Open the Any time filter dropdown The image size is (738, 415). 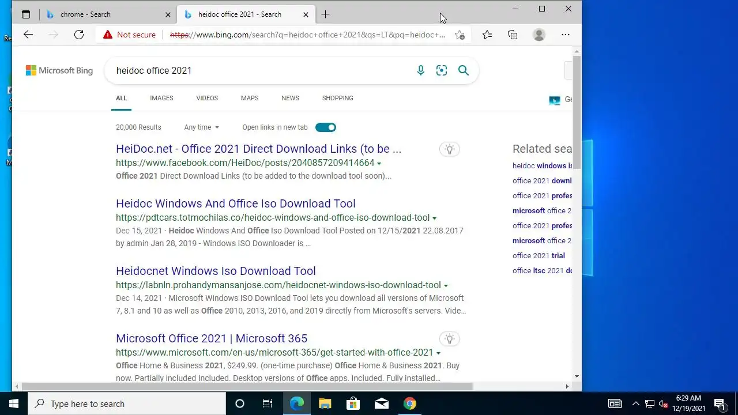[201, 127]
